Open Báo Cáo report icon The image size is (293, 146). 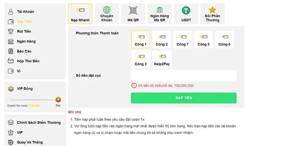coord(11,51)
